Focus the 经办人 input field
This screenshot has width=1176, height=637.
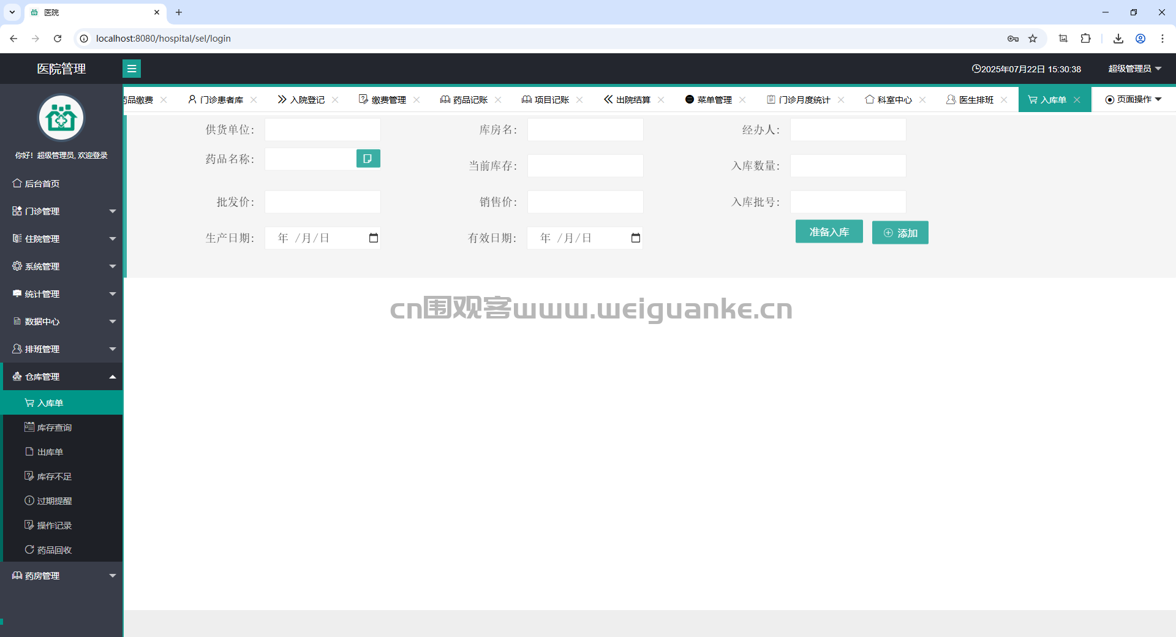click(x=848, y=130)
